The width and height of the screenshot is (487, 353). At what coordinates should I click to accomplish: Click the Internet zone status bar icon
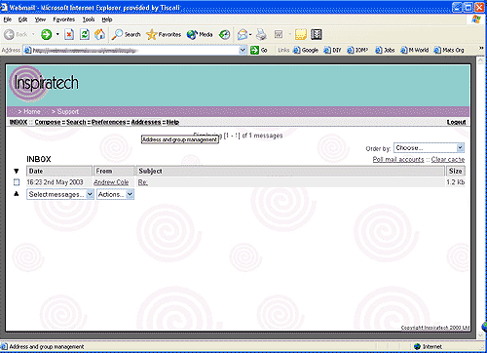(x=417, y=346)
